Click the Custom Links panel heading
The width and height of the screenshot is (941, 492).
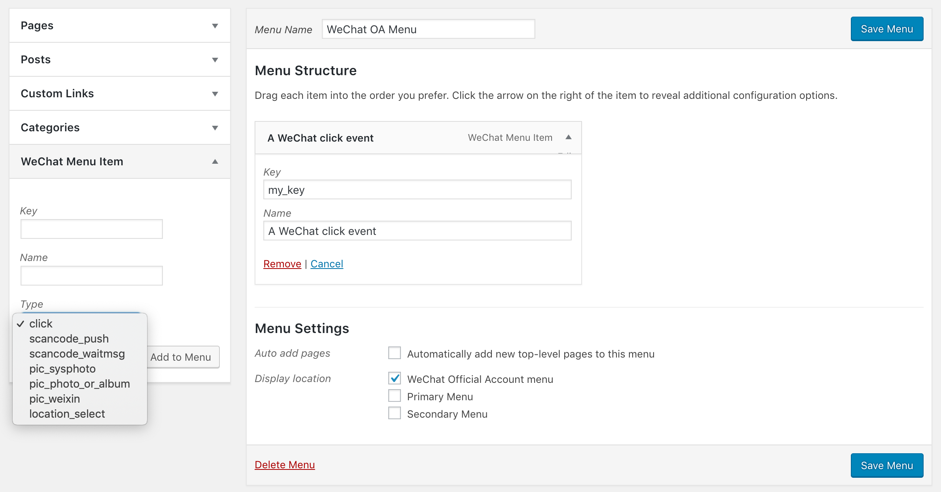57,94
